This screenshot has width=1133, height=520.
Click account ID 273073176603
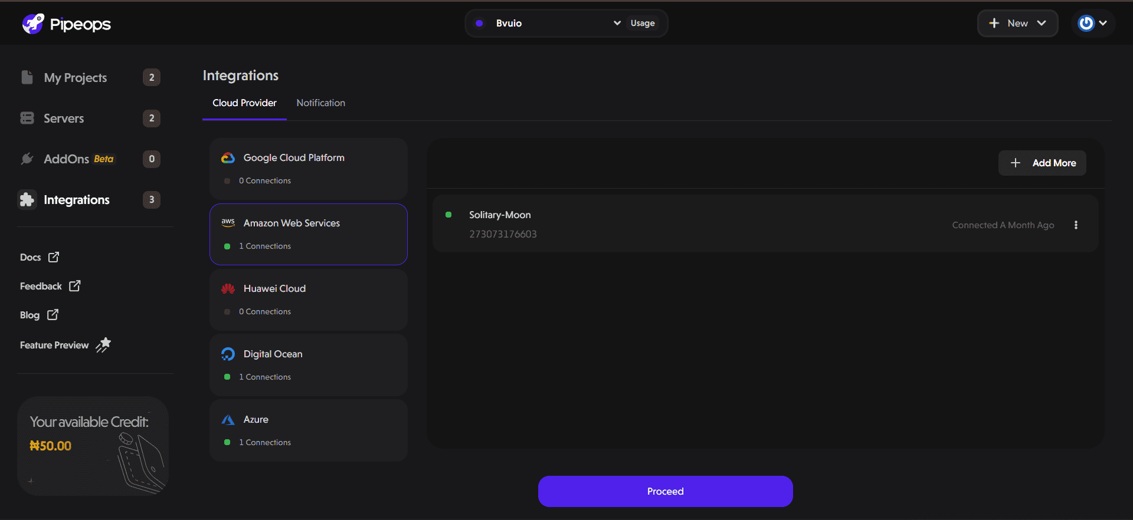point(503,234)
